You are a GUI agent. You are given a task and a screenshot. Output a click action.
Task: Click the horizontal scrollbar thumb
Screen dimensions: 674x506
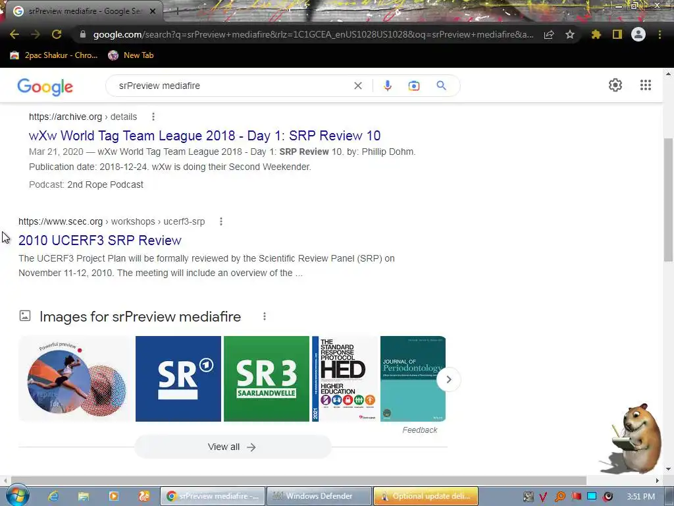[298, 480]
